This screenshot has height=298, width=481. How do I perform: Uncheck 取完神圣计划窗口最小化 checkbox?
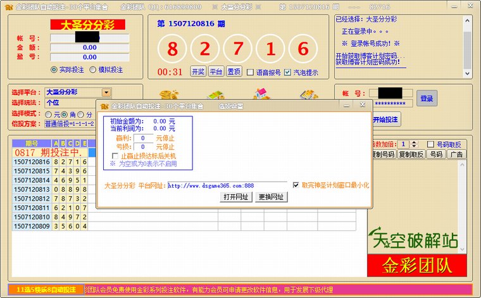pyautogui.click(x=296, y=185)
